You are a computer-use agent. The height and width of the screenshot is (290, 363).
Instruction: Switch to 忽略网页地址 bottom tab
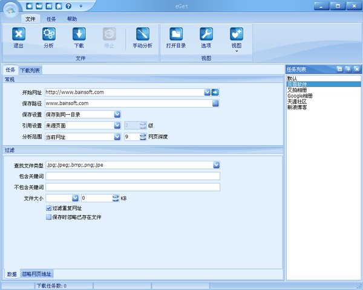coord(36,274)
